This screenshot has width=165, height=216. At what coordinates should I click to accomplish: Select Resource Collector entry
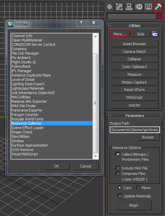[x=52, y=123]
